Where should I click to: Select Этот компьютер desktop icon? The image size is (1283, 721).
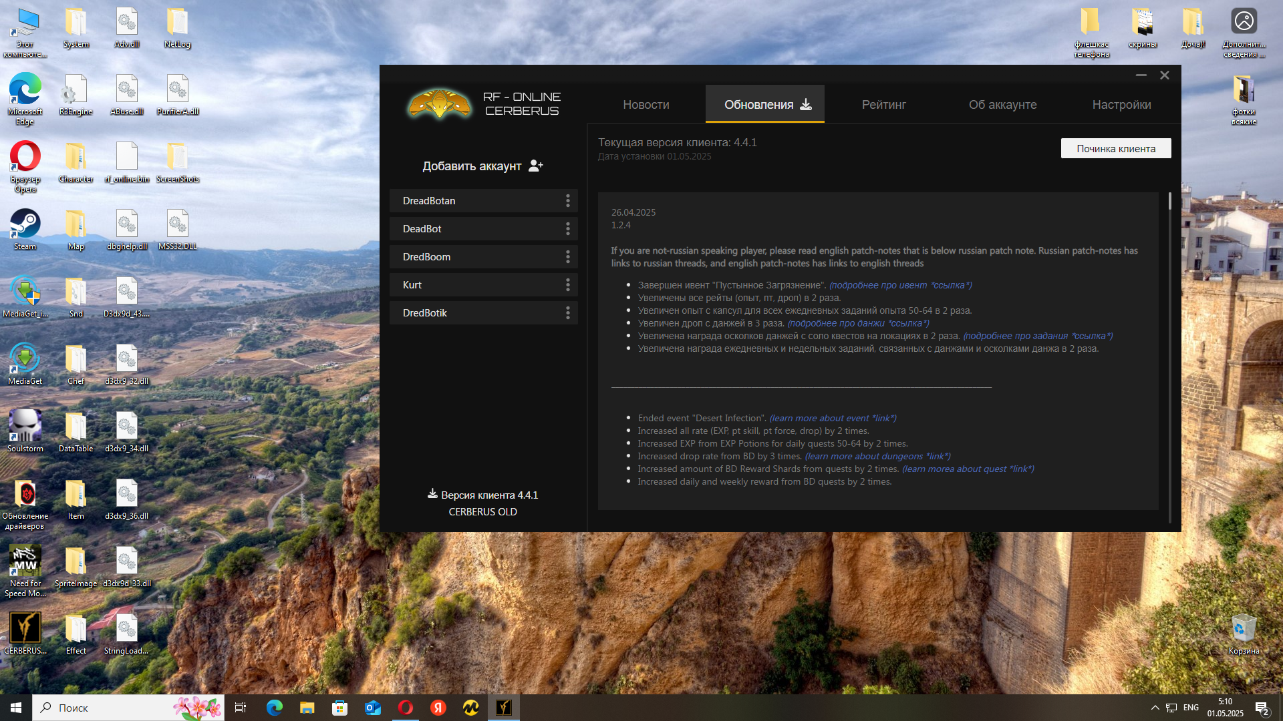click(25, 33)
